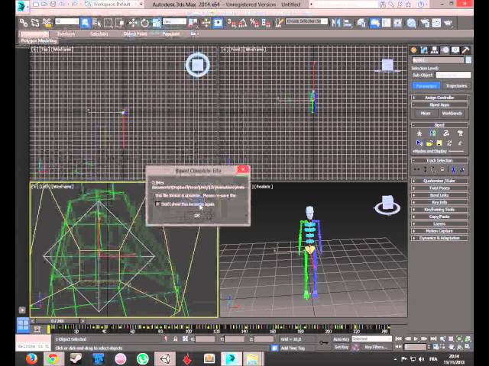Expand the Dynamics & Adaptation rollout

click(x=439, y=238)
